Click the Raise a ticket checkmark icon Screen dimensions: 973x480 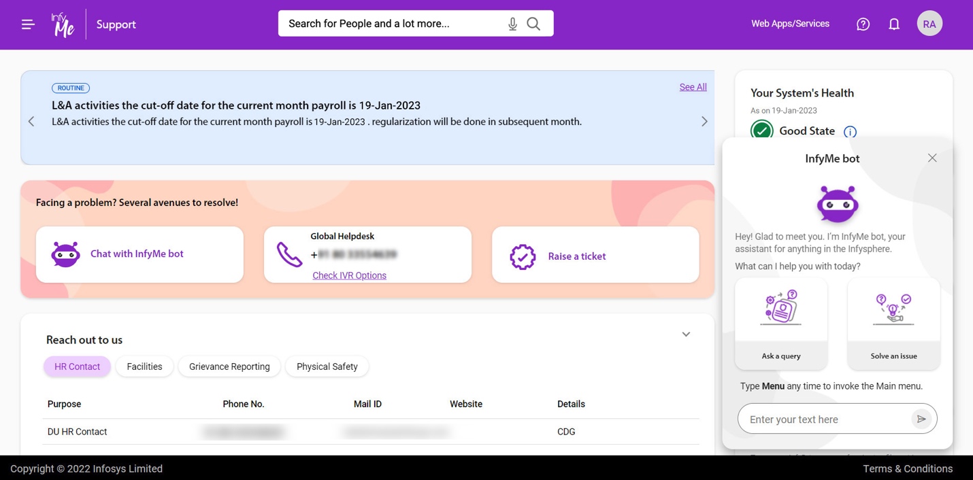click(x=521, y=256)
